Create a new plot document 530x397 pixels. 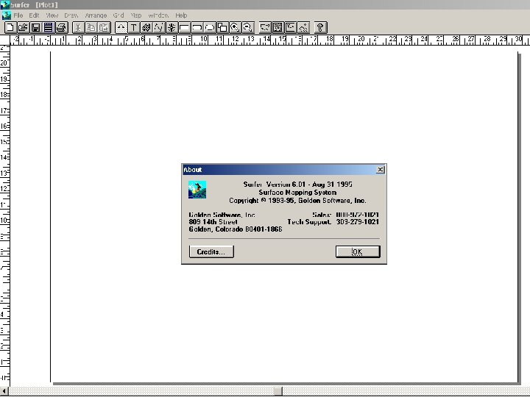[10, 27]
